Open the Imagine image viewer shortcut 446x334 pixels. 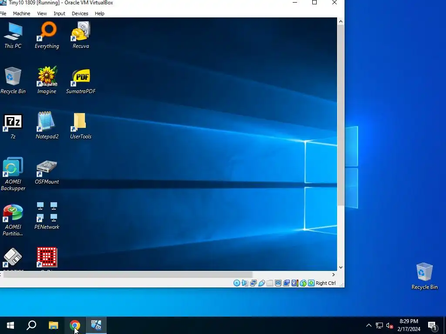[47, 80]
